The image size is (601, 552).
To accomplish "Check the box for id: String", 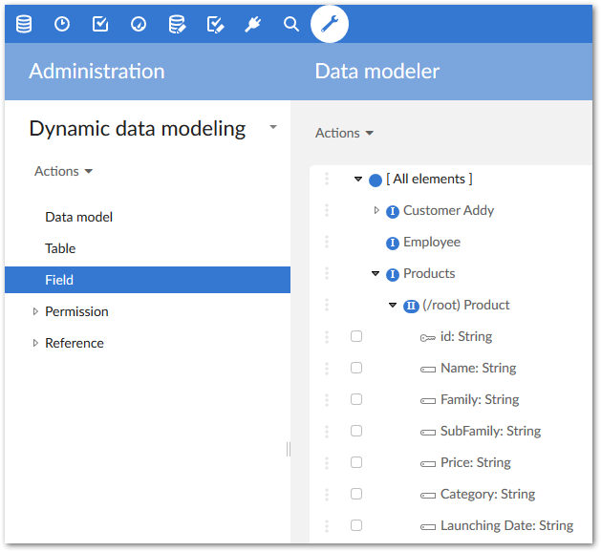I will [356, 336].
